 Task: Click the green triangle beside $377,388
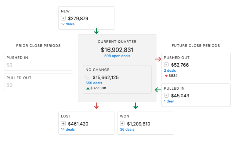(x=88, y=89)
